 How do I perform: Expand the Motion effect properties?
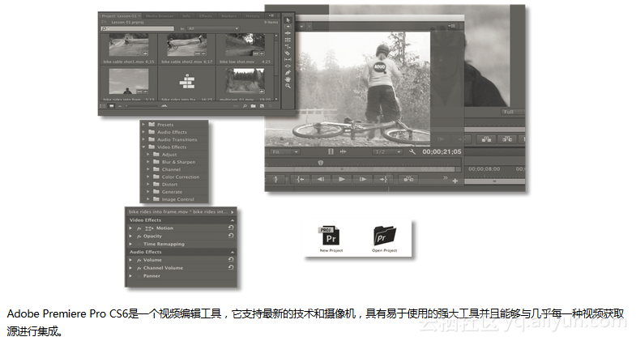coord(130,228)
